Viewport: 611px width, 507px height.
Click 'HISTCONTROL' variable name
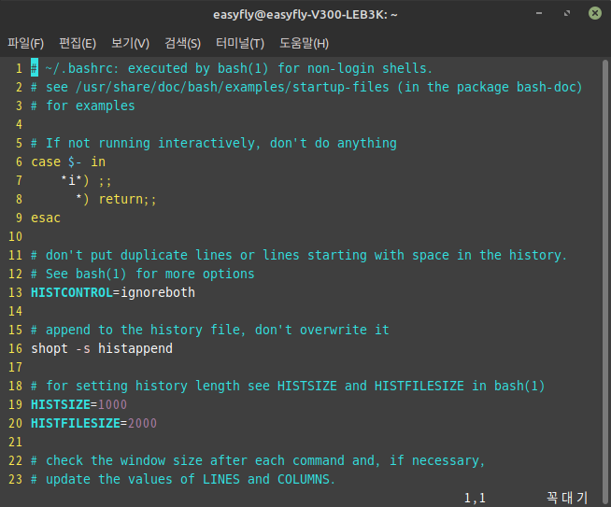coord(72,292)
